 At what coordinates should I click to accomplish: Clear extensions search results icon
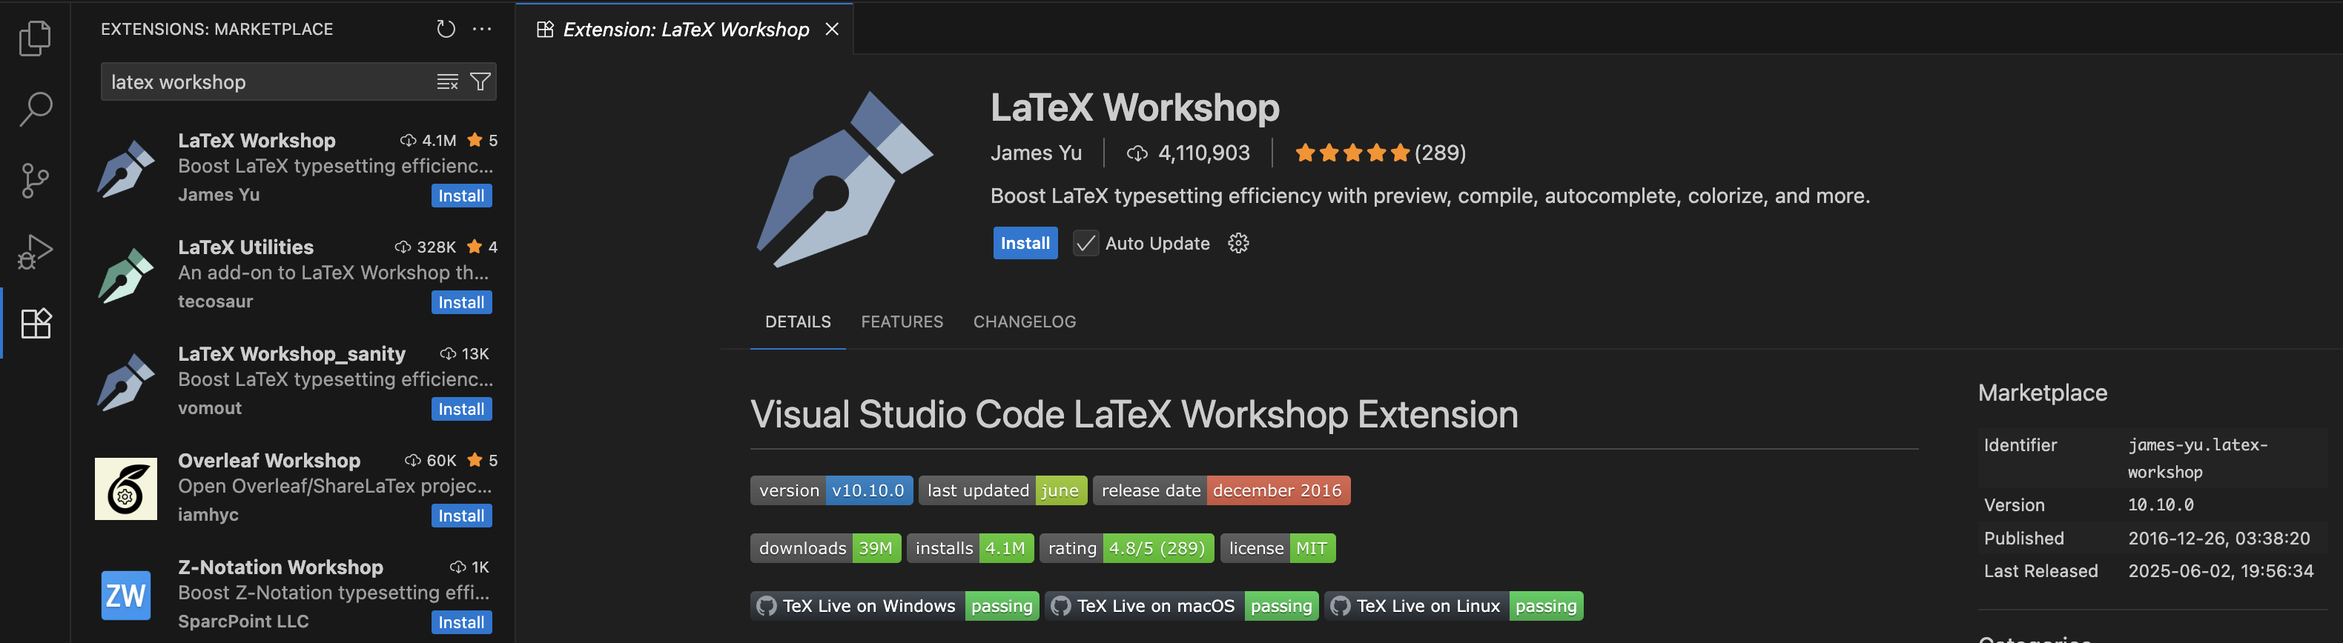446,81
